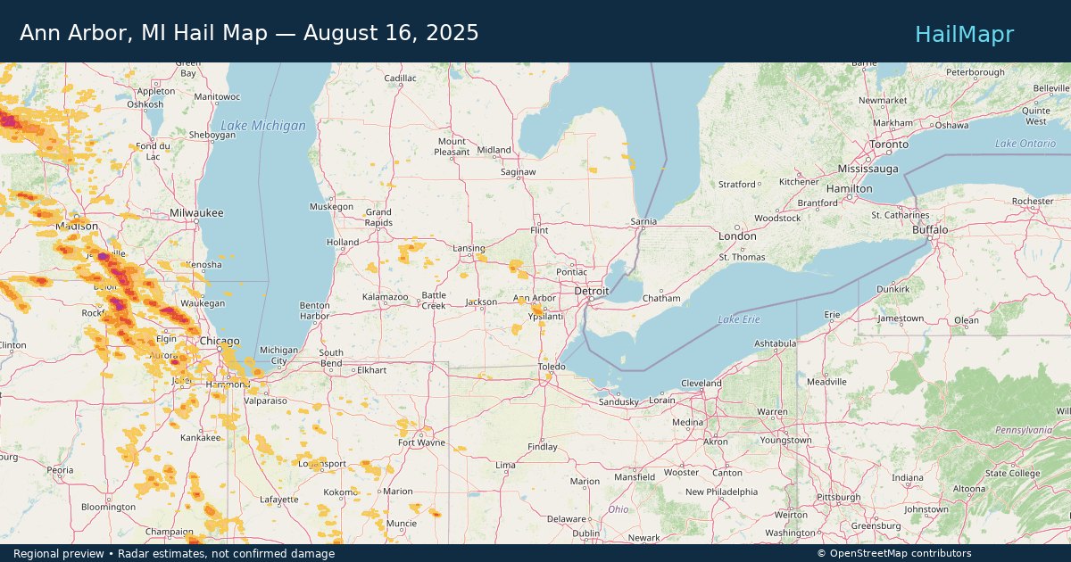
Task: Click the Regional preview disclaimer text
Action: 174,554
